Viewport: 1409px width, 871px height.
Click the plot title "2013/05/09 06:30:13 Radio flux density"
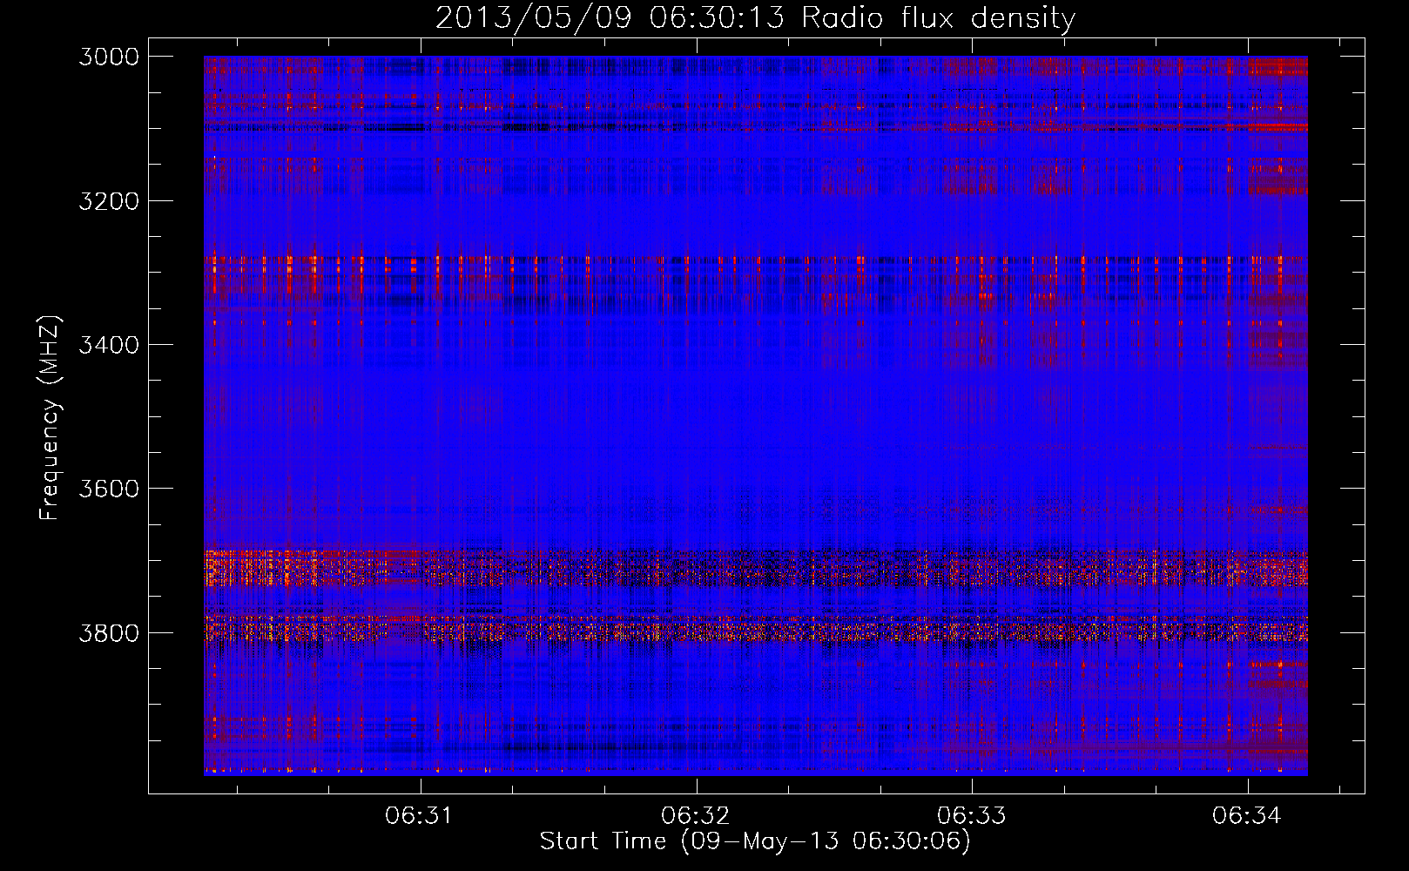[755, 18]
